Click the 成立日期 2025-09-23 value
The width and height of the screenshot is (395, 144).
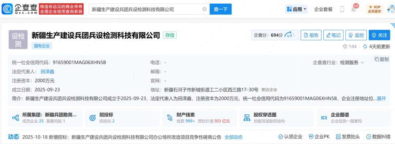(47, 89)
